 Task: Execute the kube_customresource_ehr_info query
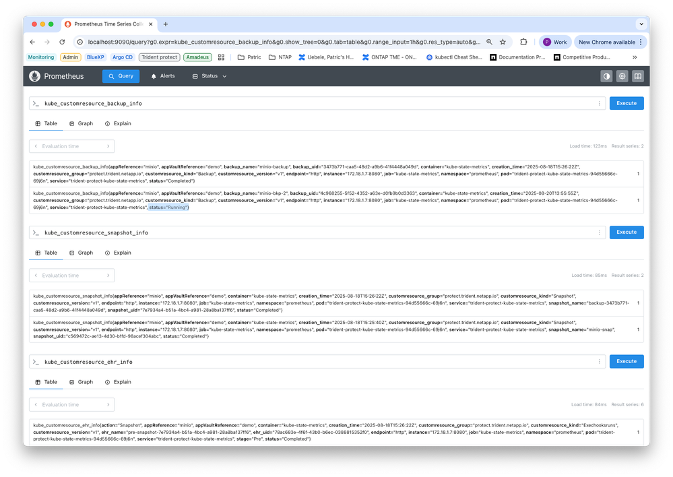[x=627, y=362]
